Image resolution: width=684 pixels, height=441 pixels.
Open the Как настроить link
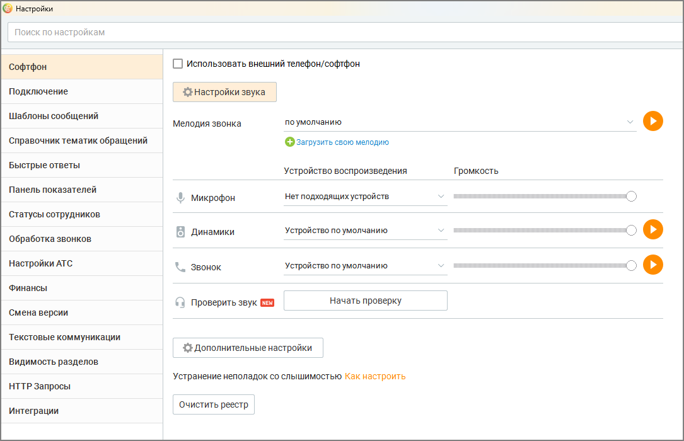click(375, 376)
